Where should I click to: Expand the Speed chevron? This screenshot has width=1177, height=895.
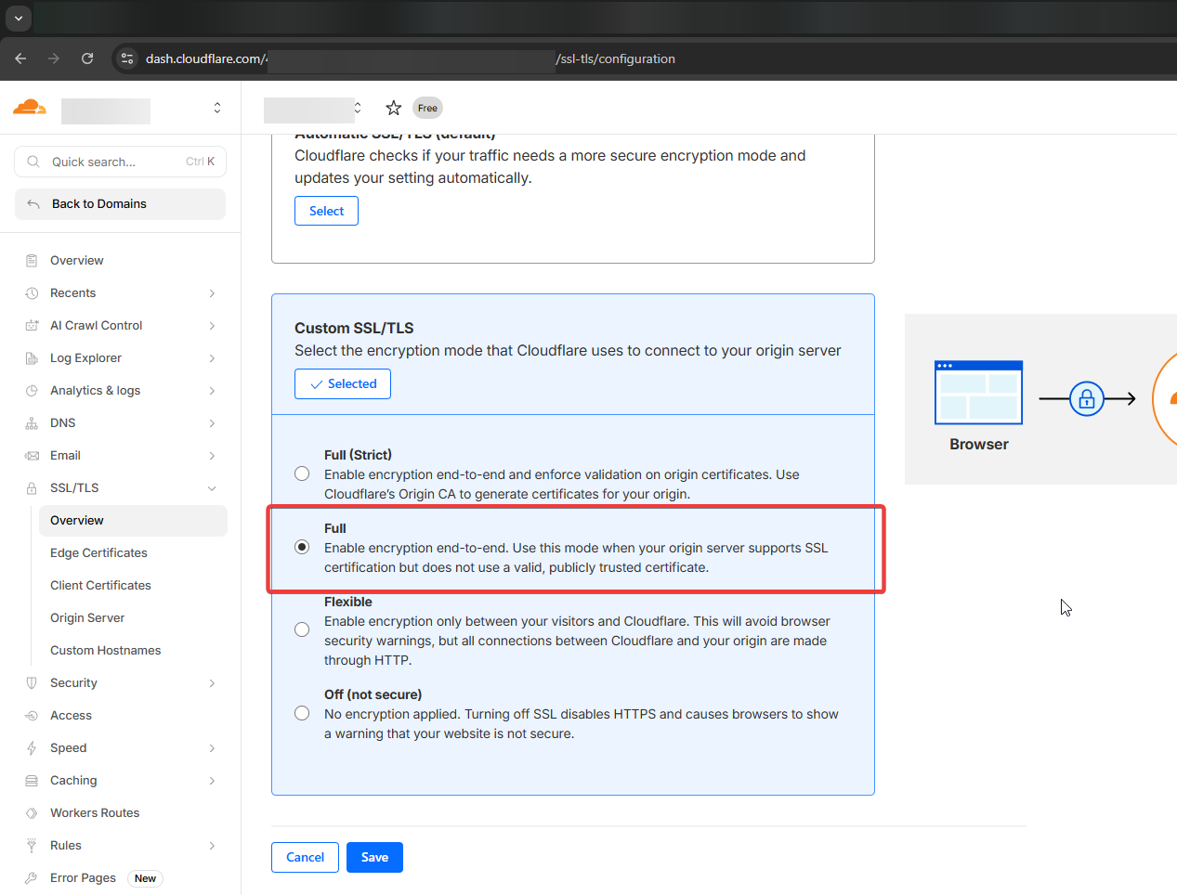tap(212, 748)
